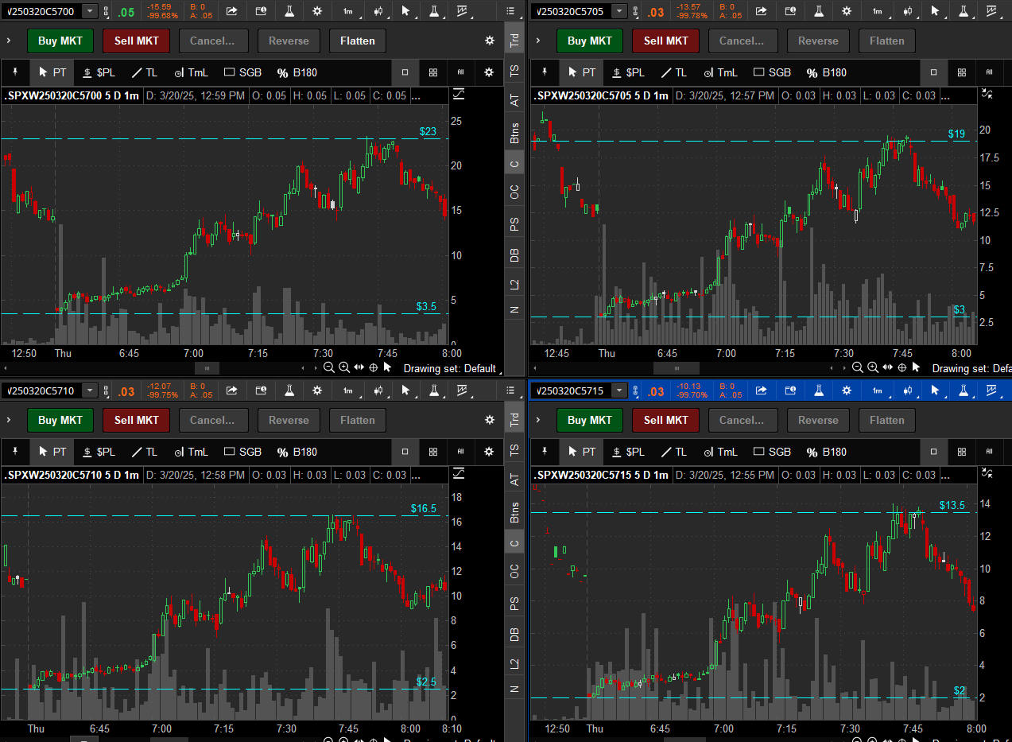1012x742 pixels.
Task: Click the B180 percent tool in C5705 panel
Action: [x=825, y=72]
